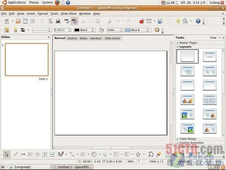Click the Zoom magnifier icon
This screenshot has height=170, width=226.
point(185,21)
